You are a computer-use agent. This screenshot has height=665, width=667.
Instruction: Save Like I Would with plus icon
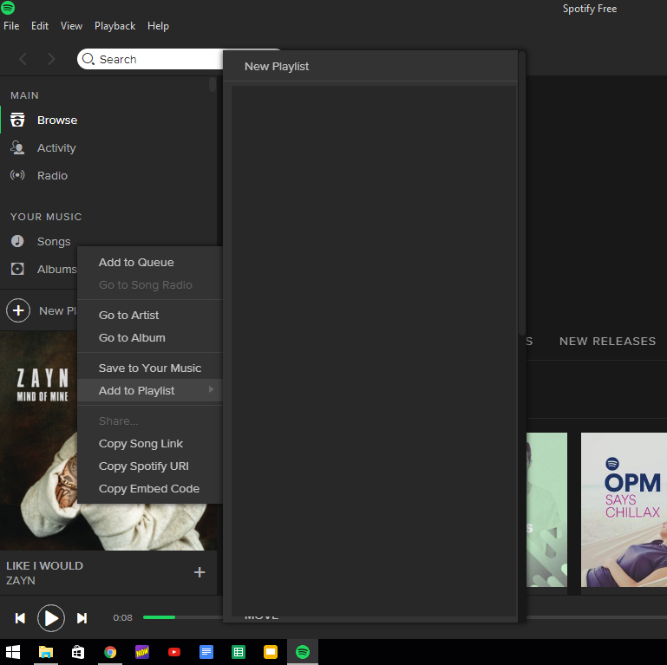199,572
